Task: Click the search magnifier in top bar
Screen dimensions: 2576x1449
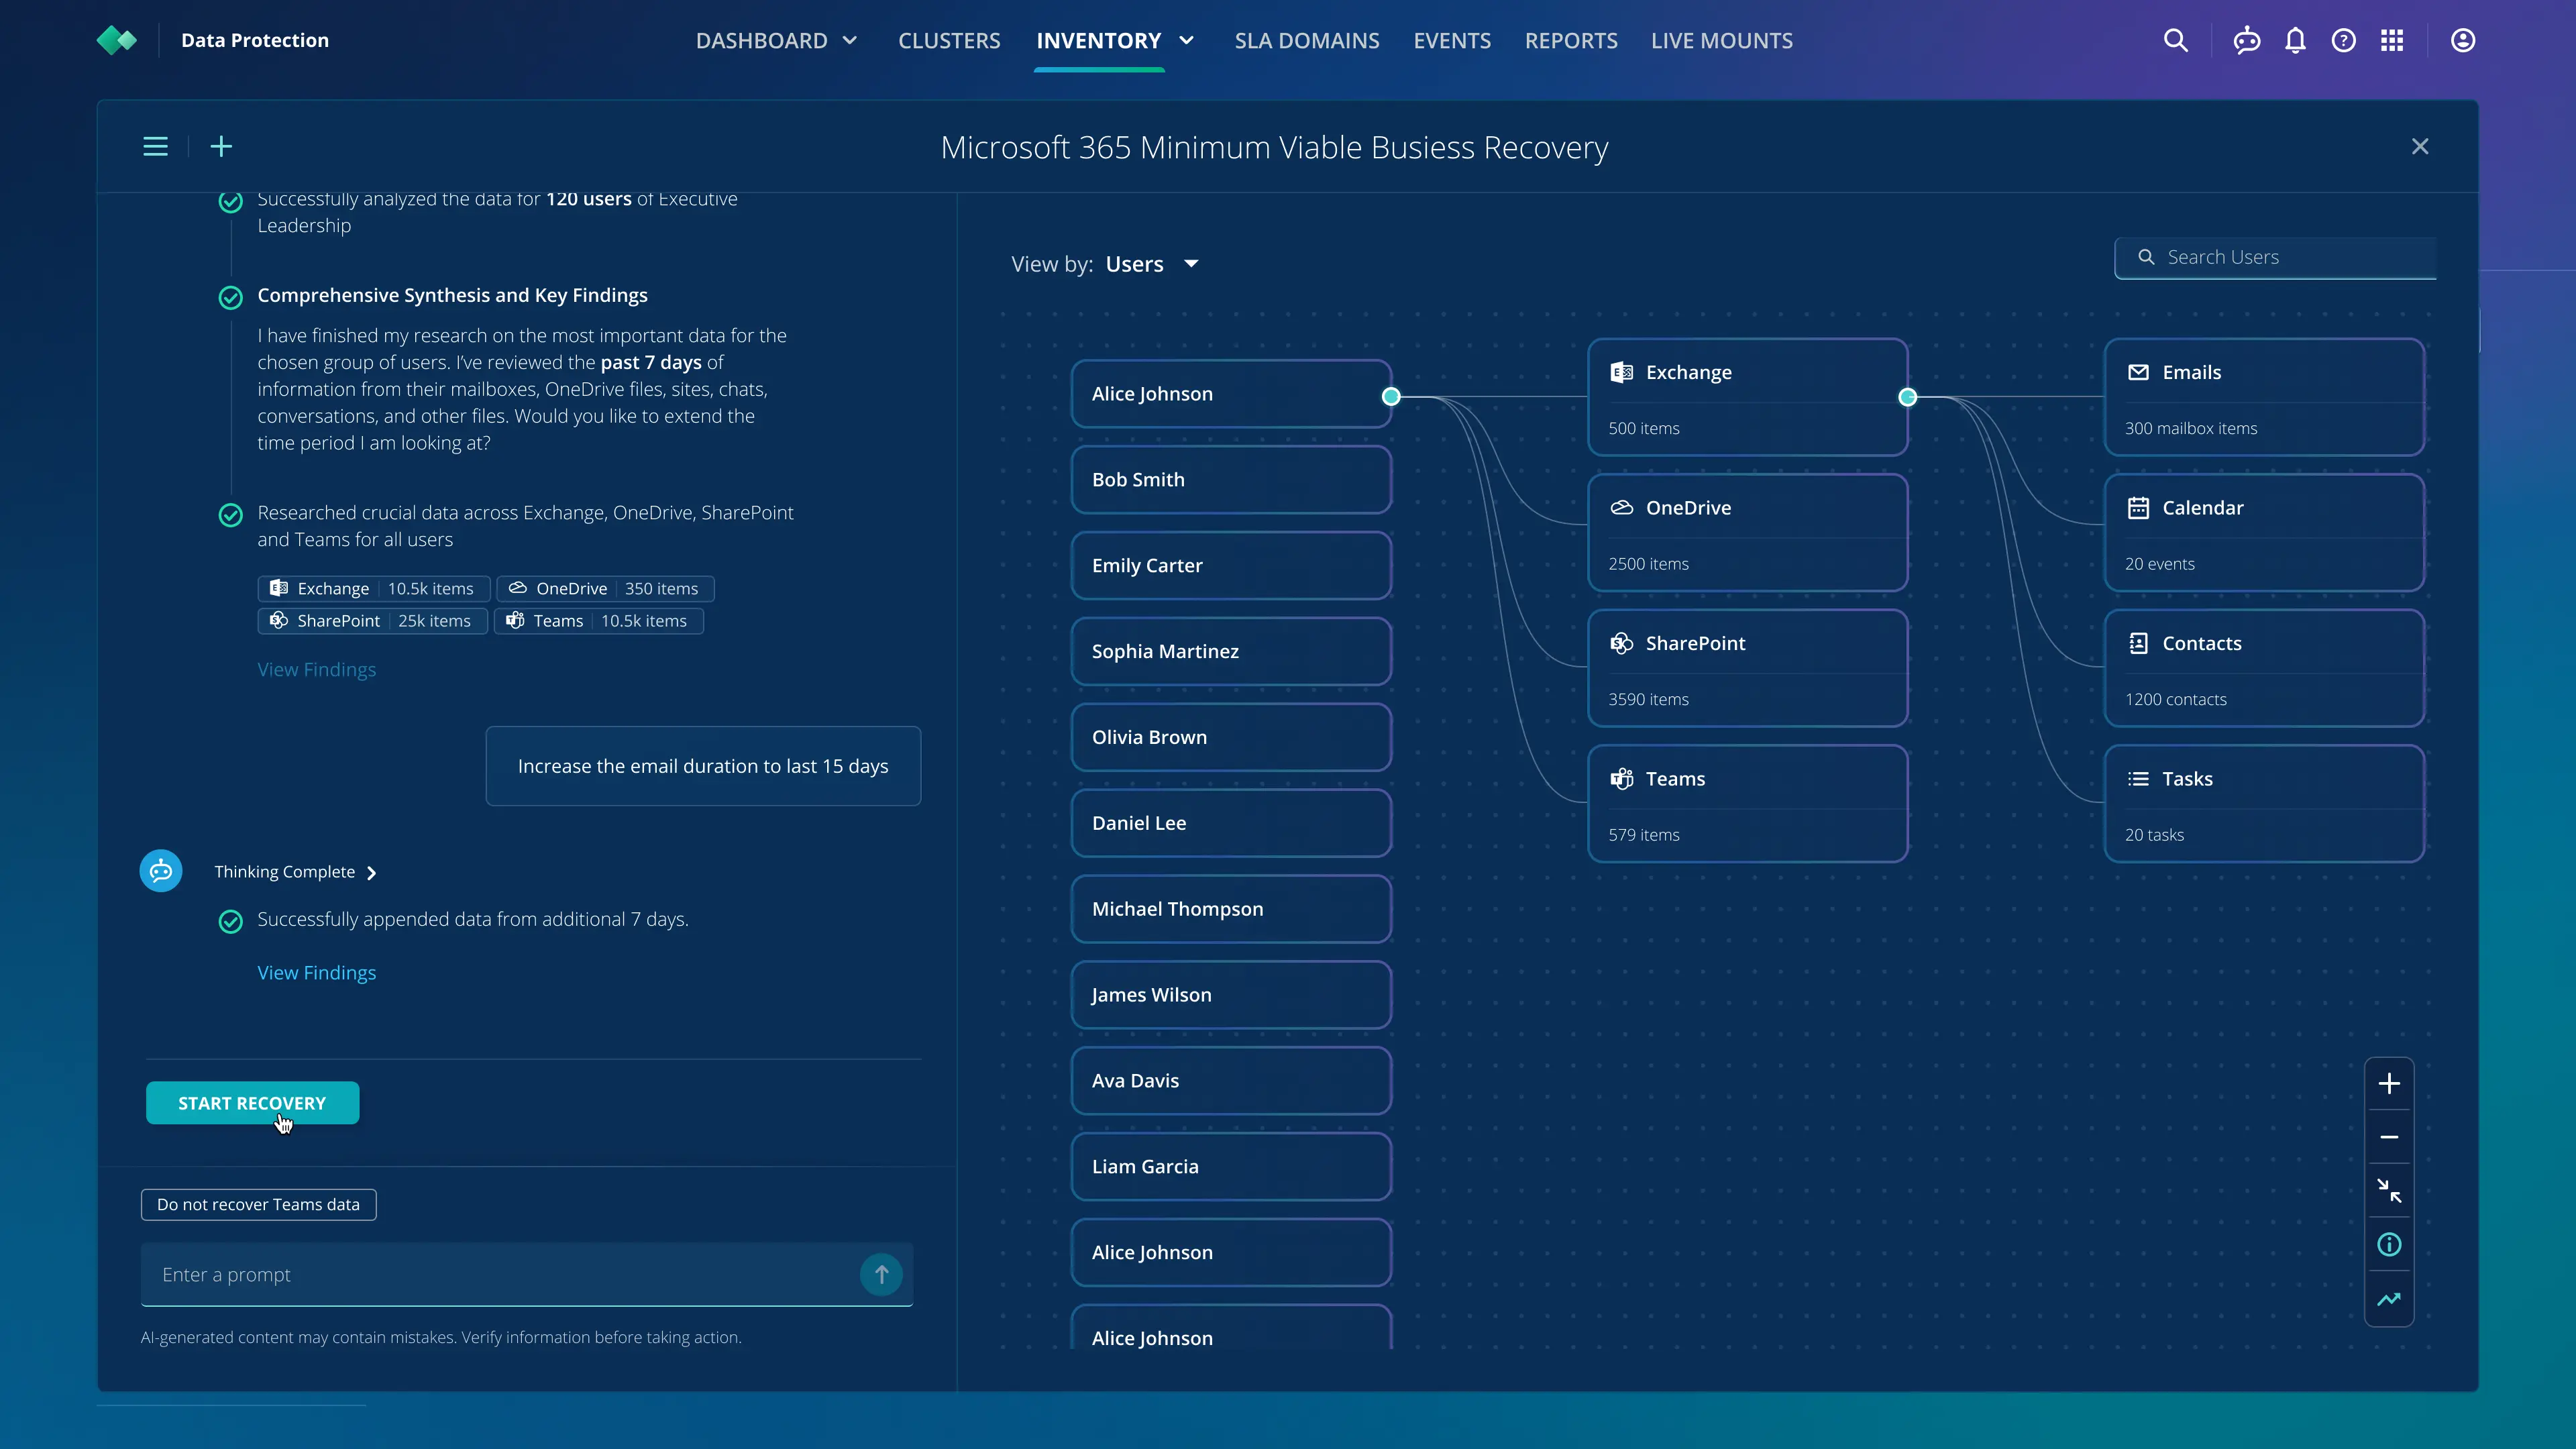Action: coord(2175,41)
